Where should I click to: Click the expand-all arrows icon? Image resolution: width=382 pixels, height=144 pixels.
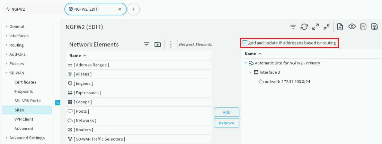click(315, 27)
